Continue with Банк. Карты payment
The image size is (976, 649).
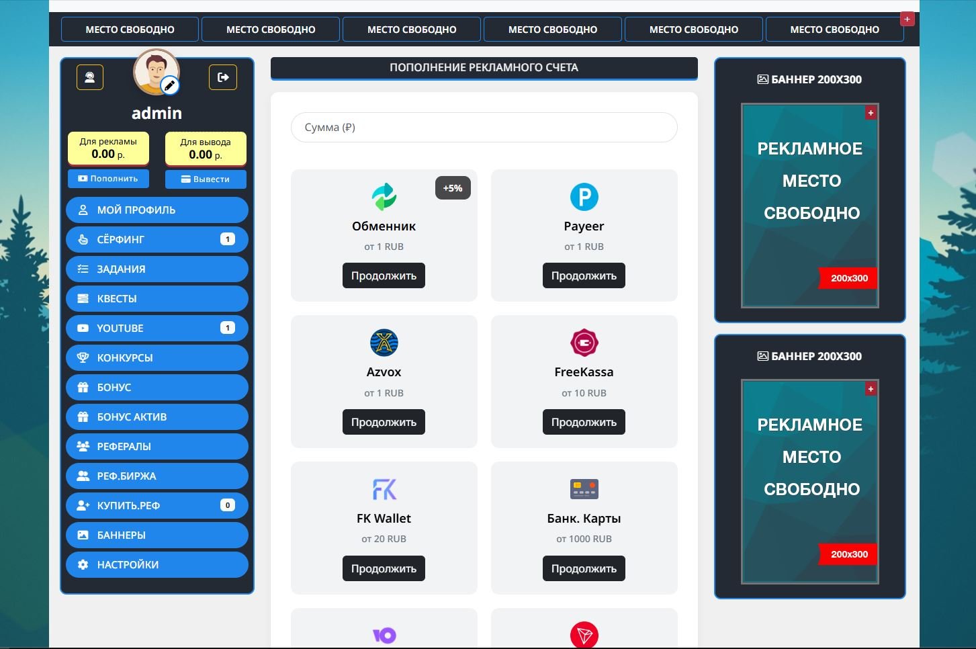[584, 568]
